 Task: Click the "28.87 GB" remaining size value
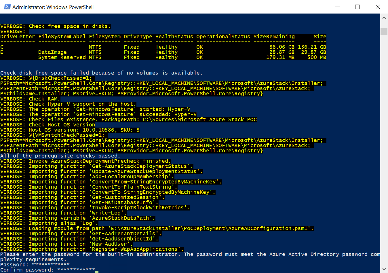coord(282,52)
